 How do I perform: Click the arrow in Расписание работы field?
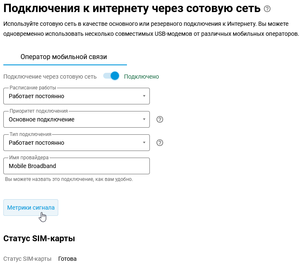pyautogui.click(x=144, y=96)
